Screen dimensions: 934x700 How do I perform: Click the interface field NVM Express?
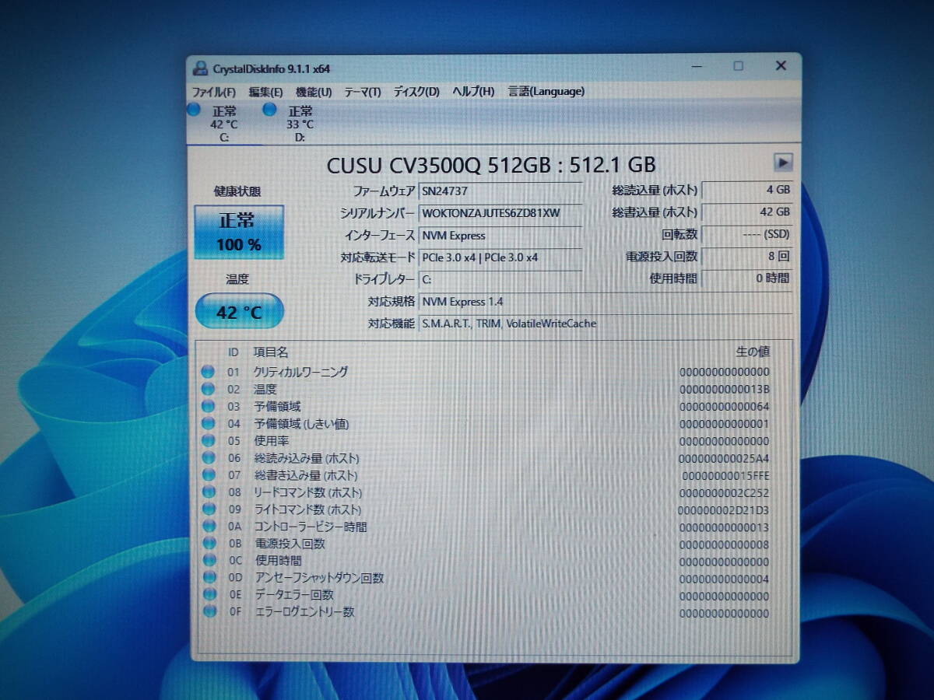click(500, 235)
